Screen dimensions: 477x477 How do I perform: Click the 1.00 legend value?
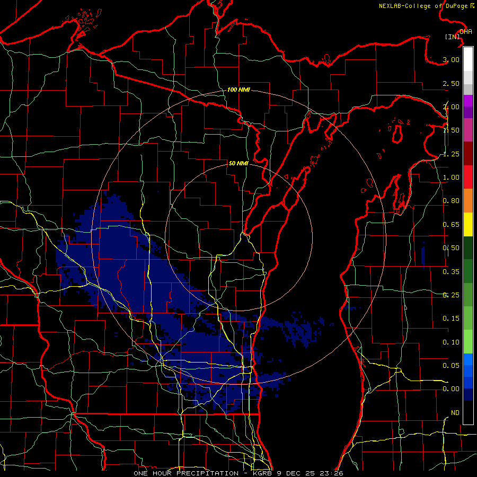(451, 178)
